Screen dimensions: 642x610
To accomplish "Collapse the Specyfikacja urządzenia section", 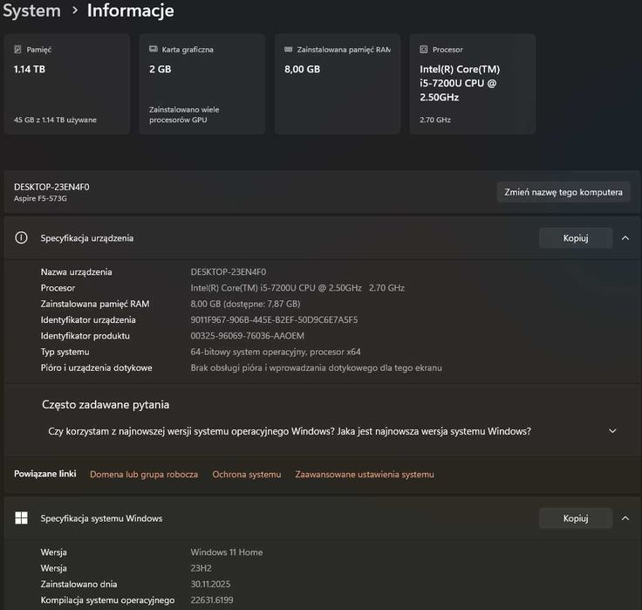I will pyautogui.click(x=625, y=238).
